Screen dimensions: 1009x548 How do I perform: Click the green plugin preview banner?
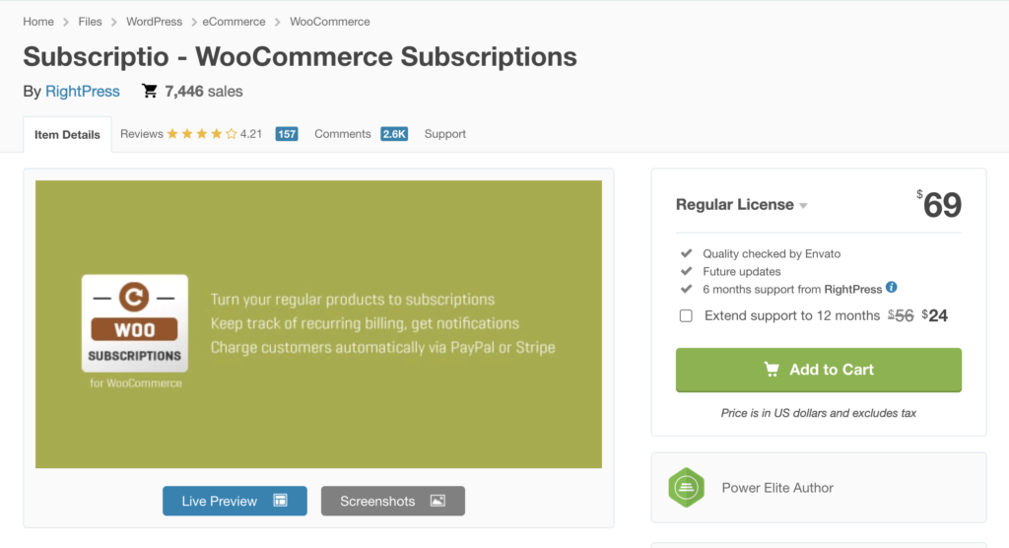tap(318, 324)
